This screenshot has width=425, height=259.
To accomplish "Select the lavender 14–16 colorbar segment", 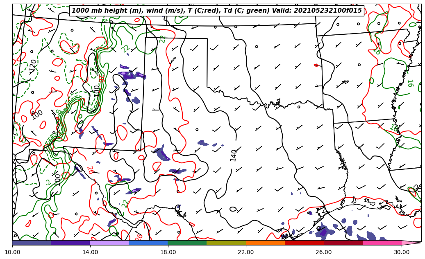I will [109, 243].
